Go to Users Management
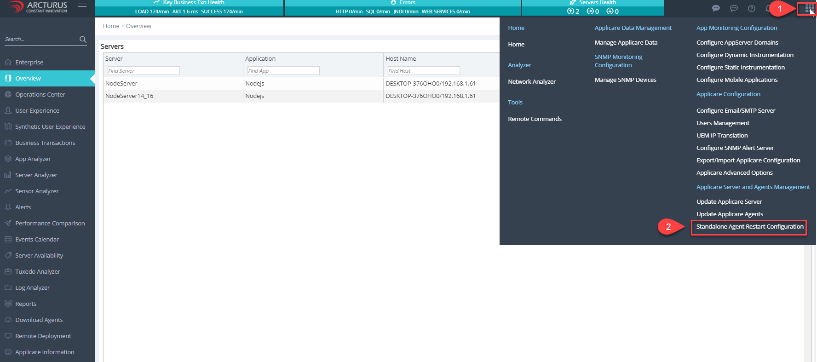Viewport: 817px width, 362px height. (x=723, y=123)
